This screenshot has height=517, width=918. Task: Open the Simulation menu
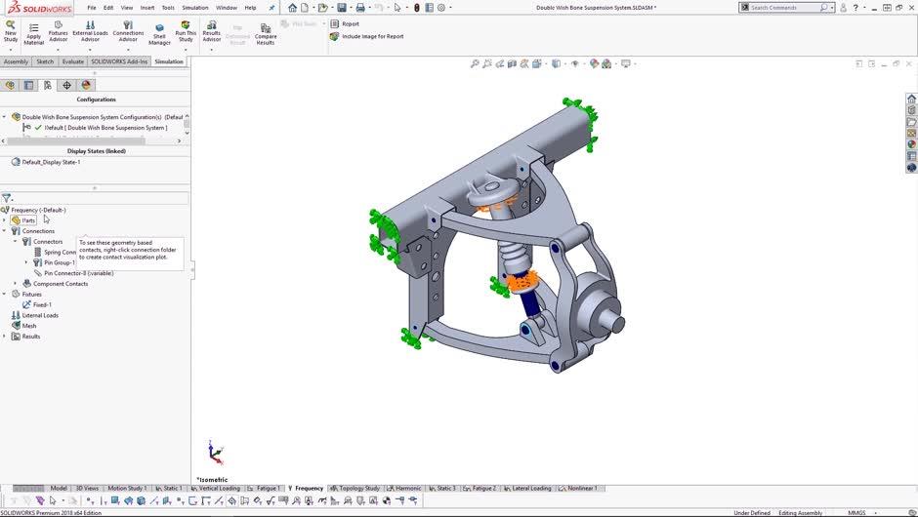(x=194, y=8)
